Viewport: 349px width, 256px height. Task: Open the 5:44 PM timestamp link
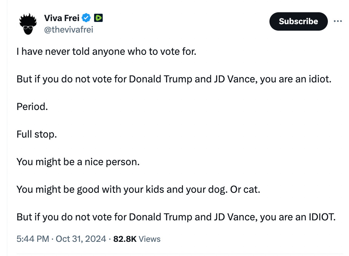click(x=33, y=239)
